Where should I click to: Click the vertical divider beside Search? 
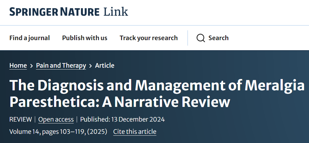pos(188,38)
